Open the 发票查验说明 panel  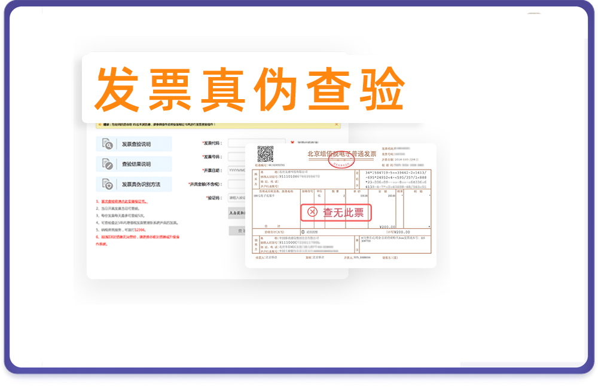click(133, 143)
